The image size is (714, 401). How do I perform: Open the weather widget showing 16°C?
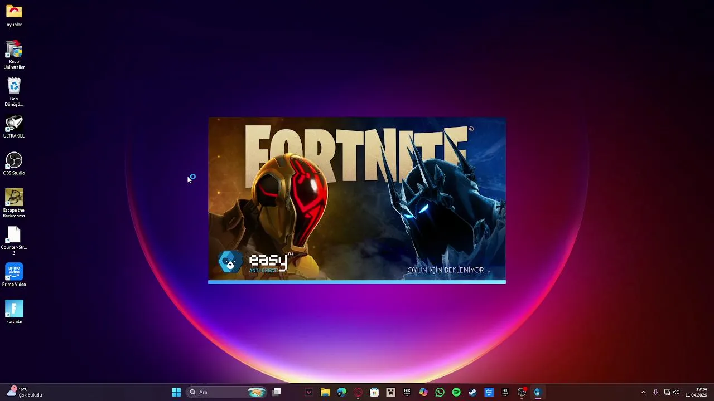point(25,392)
